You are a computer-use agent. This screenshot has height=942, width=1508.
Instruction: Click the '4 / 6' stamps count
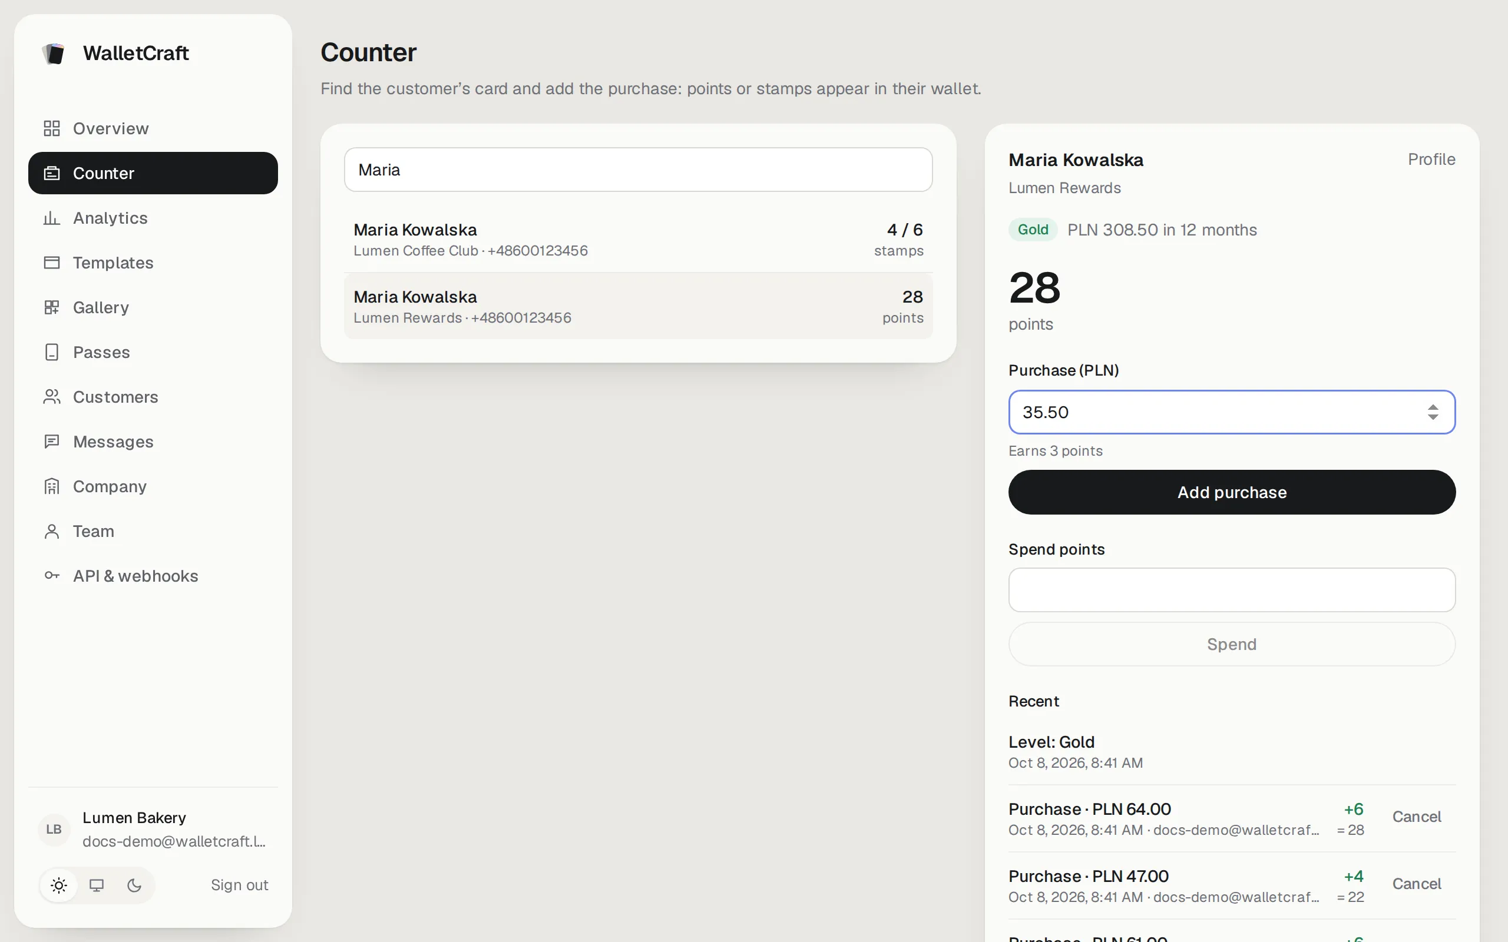click(x=905, y=230)
